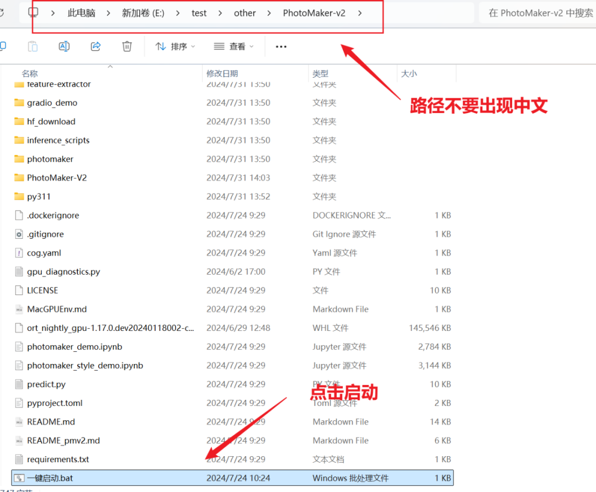Image resolution: width=596 pixels, height=492 pixels.
Task: Click the other breadcrumb segment
Action: pos(245,13)
